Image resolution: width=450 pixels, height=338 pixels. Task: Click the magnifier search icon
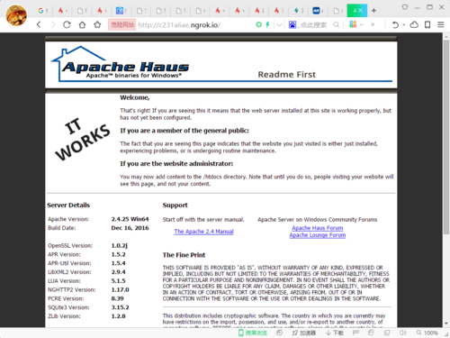(x=337, y=24)
